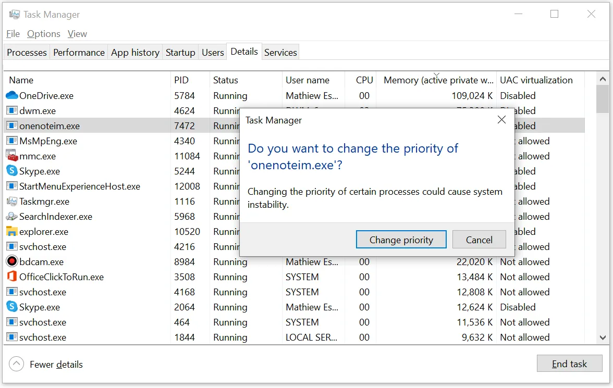Sort by the User name column header
613x388 pixels.
coord(313,80)
